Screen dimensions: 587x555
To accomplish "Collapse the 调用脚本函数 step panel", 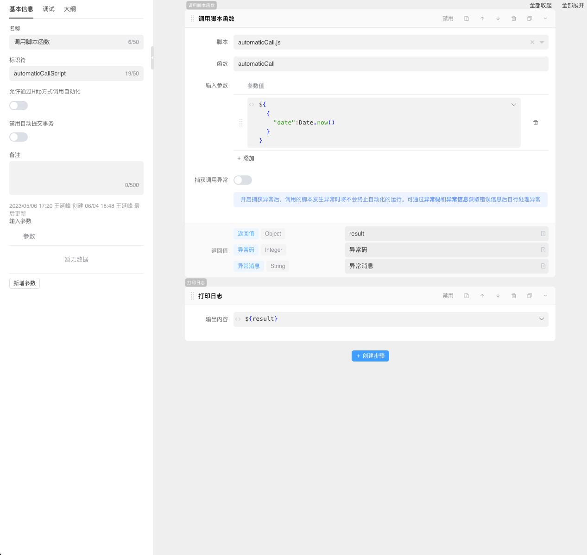I will (x=545, y=19).
